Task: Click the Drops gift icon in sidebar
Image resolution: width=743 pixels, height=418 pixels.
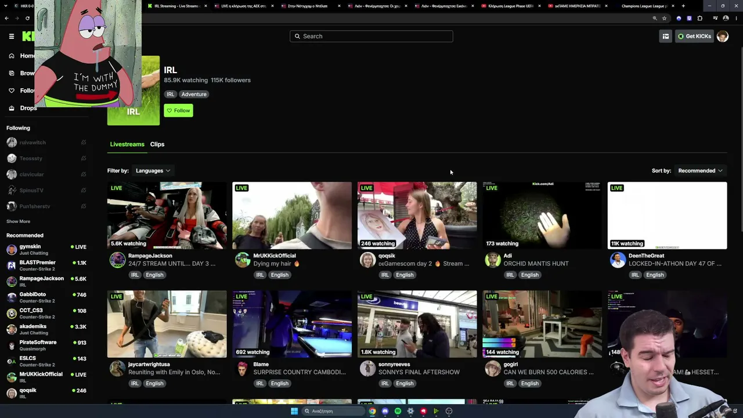Action: (12, 108)
